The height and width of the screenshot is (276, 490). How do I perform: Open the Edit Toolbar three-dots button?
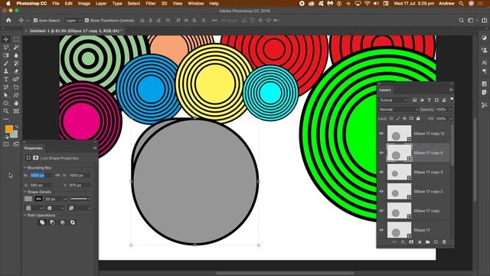coord(6,120)
